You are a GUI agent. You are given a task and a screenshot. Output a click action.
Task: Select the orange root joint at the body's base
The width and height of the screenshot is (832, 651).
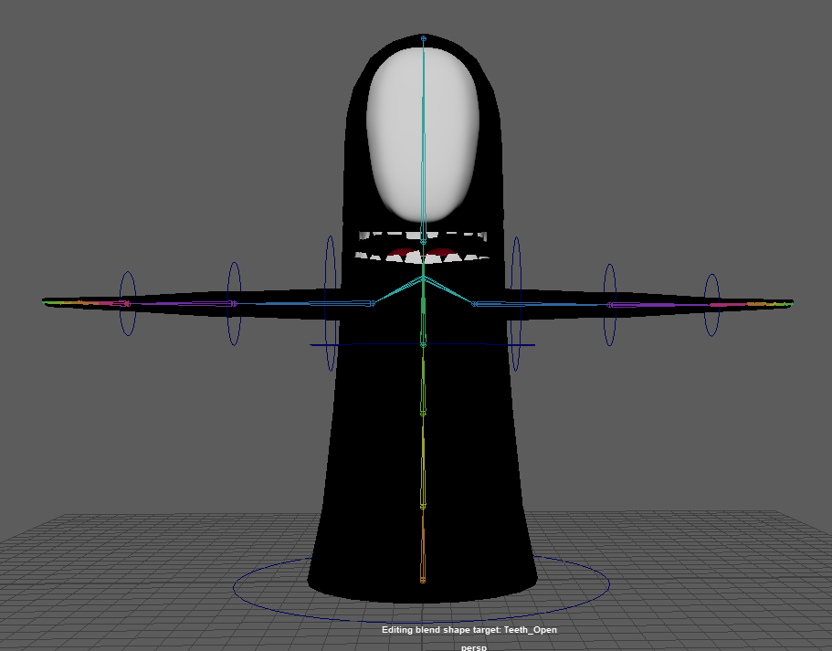coord(423,581)
